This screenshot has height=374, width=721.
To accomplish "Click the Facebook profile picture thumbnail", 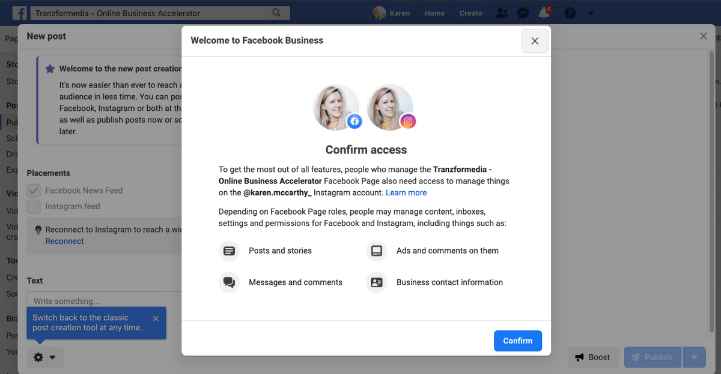I will (x=336, y=107).
